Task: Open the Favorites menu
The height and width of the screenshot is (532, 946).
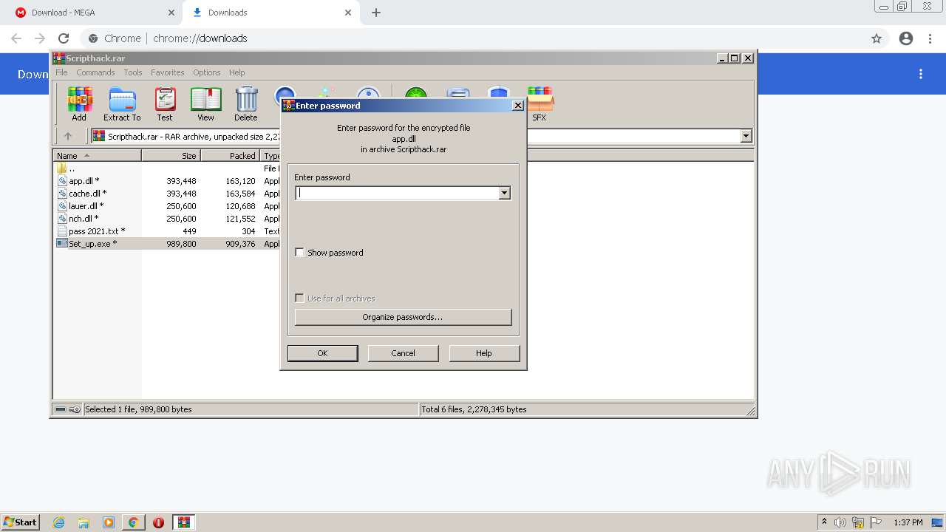Action: tap(168, 72)
